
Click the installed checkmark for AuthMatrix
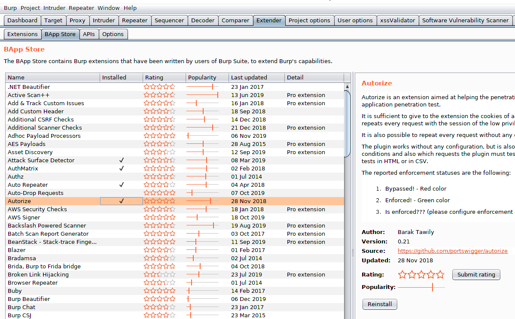122,168
